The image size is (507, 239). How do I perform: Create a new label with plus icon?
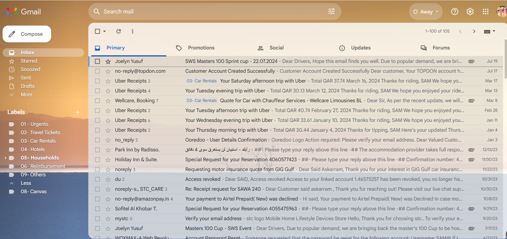click(78, 112)
